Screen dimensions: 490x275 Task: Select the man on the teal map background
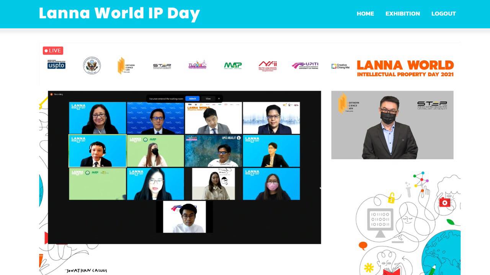pyautogui.click(x=213, y=151)
